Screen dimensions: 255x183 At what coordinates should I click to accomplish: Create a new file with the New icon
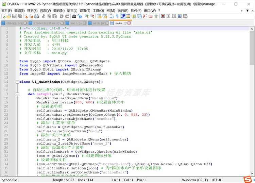3,16
